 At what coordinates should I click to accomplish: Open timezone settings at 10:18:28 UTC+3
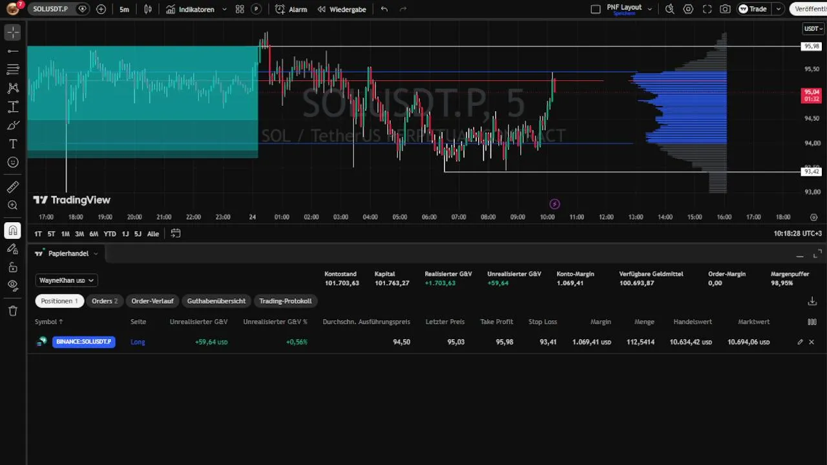pos(797,234)
